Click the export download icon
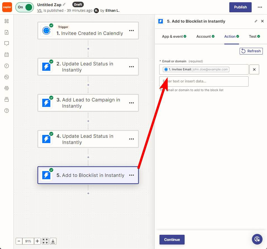 click(x=53, y=241)
